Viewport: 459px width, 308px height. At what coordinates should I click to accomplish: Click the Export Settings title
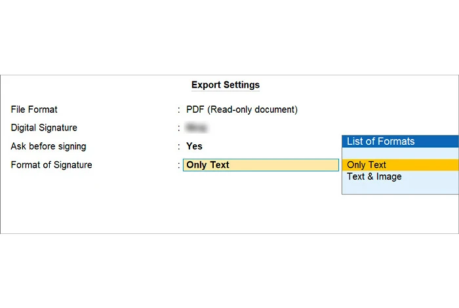(x=226, y=85)
